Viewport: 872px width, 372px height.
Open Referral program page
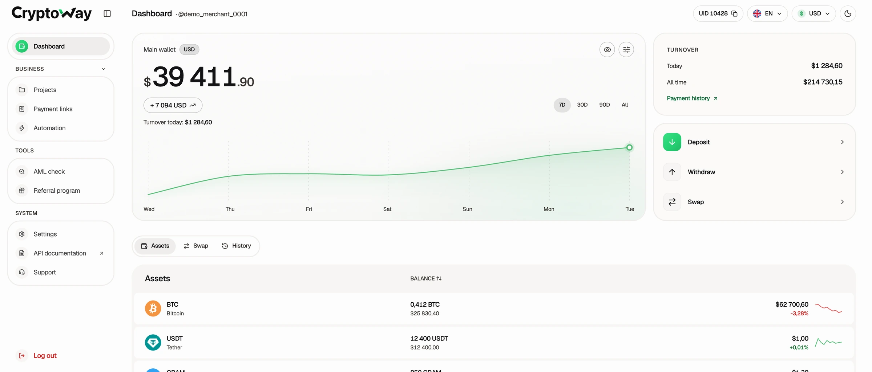coord(61,191)
